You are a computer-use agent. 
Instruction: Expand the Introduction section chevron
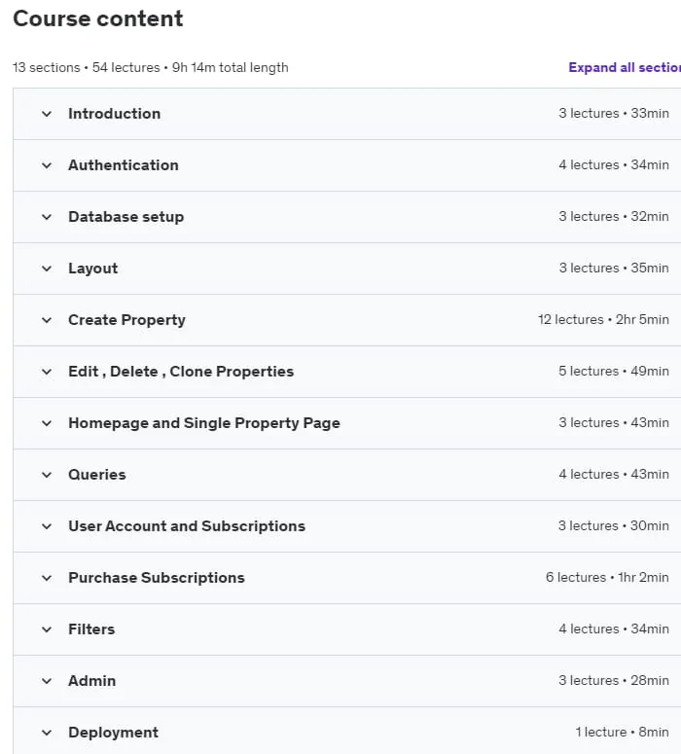tap(47, 114)
